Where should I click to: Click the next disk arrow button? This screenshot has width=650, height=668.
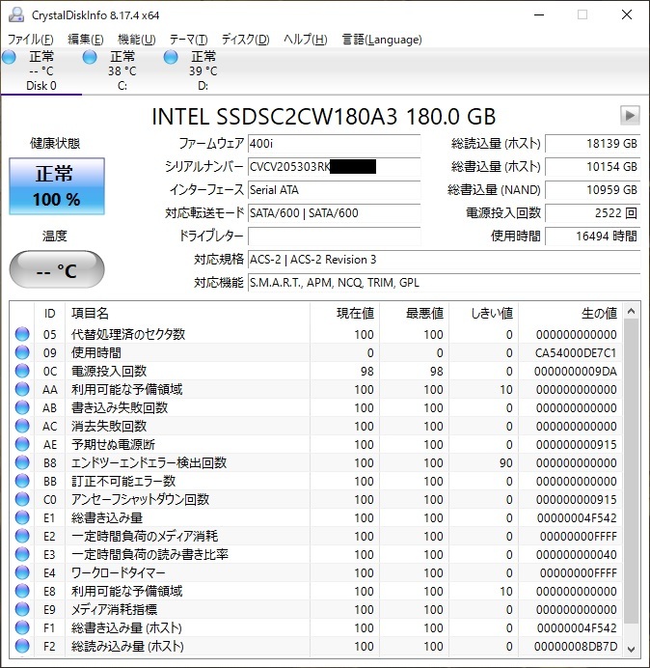click(630, 116)
